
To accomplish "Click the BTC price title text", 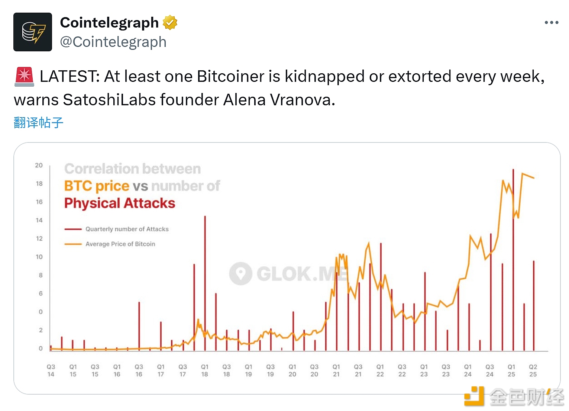I will [x=97, y=186].
